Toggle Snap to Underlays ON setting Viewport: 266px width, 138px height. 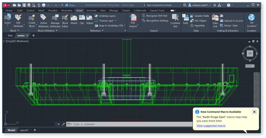[110, 25]
